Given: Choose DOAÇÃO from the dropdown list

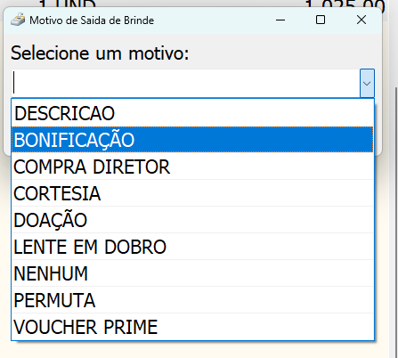Looking at the screenshot, I should pyautogui.click(x=192, y=220).
